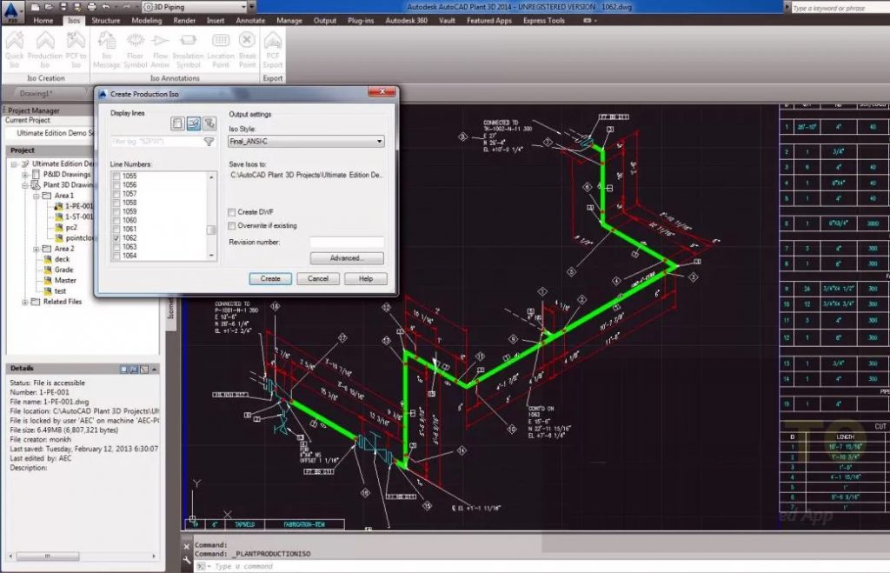
Task: Switch to the Home ribbon tab
Action: (43, 21)
